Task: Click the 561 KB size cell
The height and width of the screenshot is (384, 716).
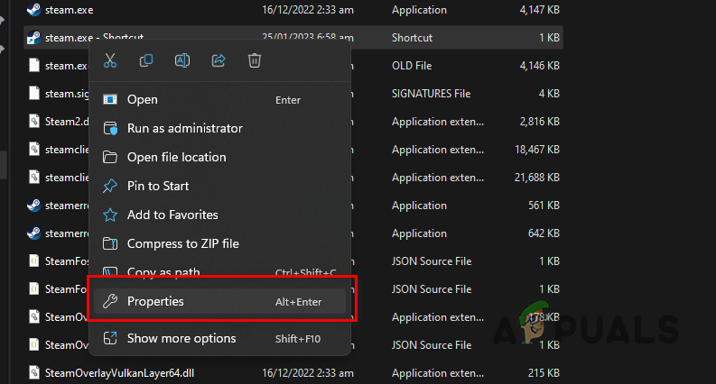Action: click(544, 206)
